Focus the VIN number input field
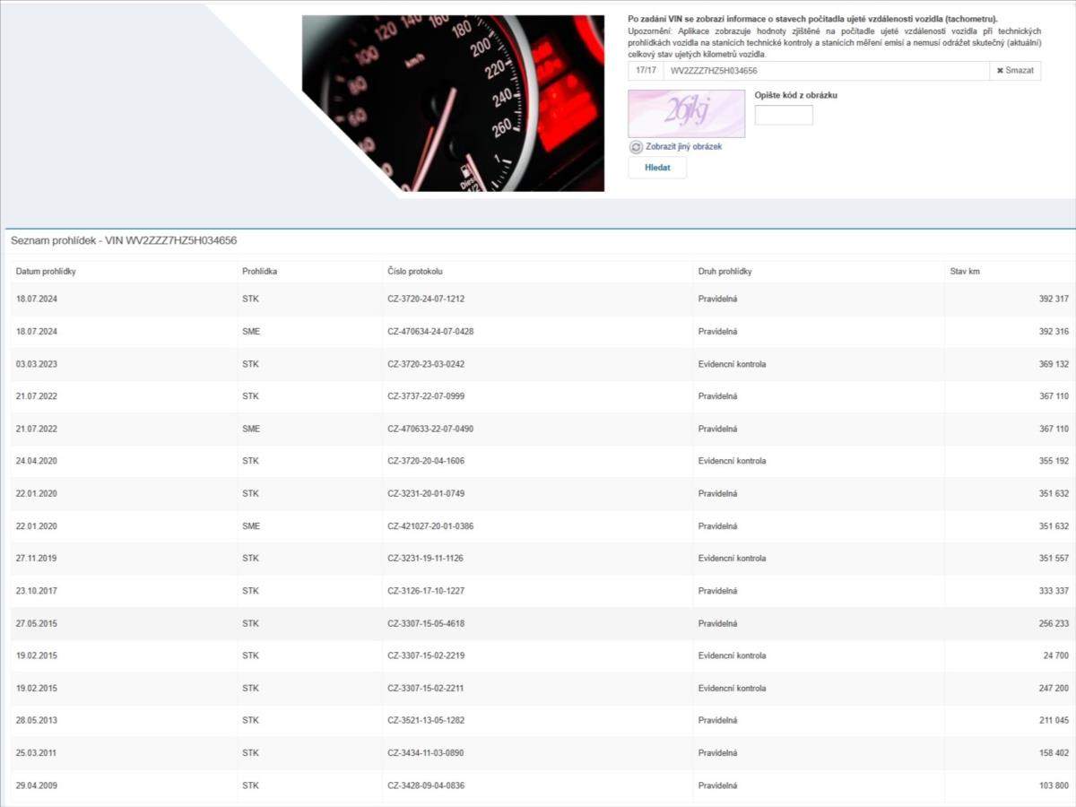This screenshot has height=807, width=1076. point(825,71)
